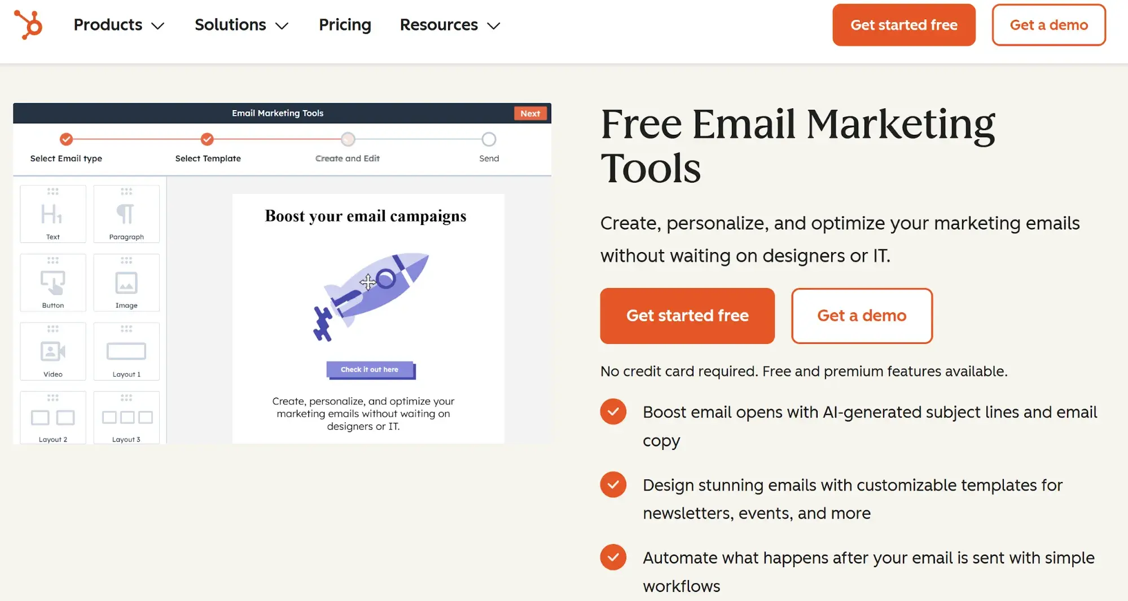Click the progress line between template steps
The height and width of the screenshot is (601, 1128).
tap(277, 139)
